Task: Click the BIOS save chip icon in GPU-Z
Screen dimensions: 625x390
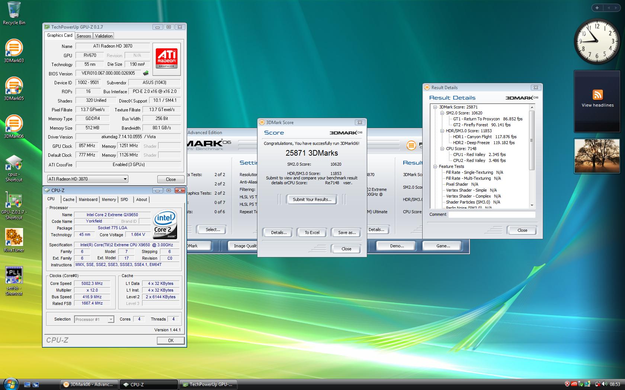Action: pyautogui.click(x=146, y=73)
